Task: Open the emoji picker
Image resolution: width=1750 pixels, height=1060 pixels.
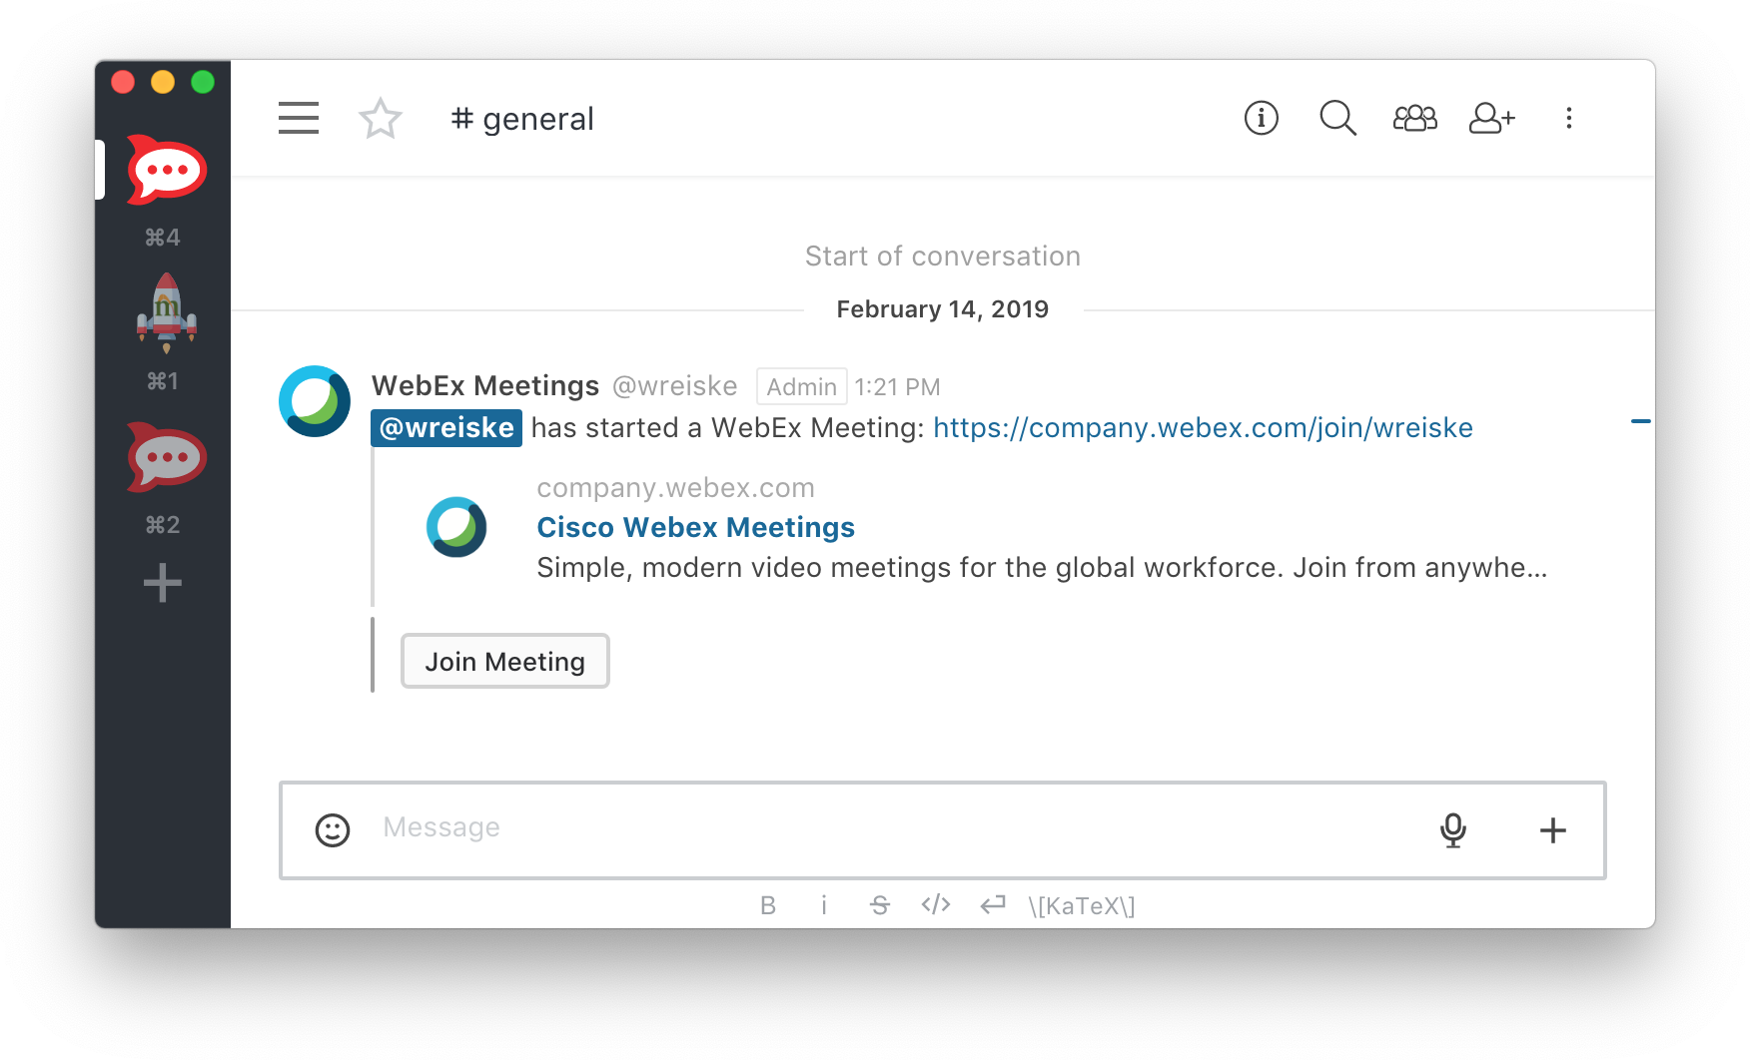Action: pyautogui.click(x=333, y=829)
